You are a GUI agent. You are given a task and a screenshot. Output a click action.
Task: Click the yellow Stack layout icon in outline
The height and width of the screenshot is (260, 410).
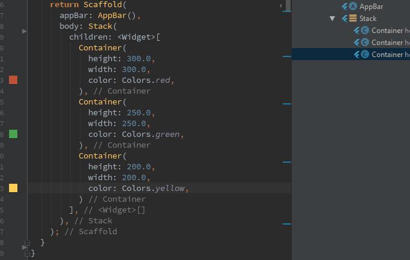353,19
